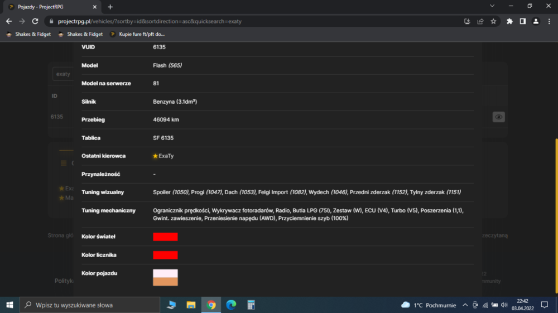Screen dimensions: 558x313
Task: Click the red Kolor licznika swatch
Action: pyautogui.click(x=165, y=255)
